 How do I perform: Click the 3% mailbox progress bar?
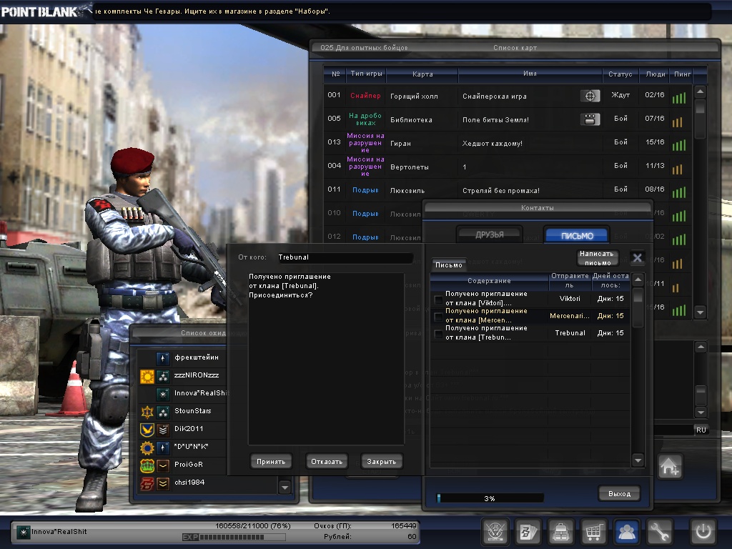click(x=490, y=498)
